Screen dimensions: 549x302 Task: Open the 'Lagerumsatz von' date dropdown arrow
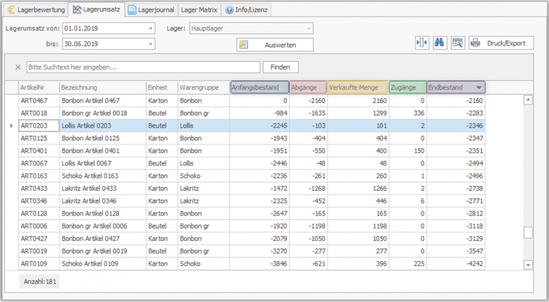(151, 29)
